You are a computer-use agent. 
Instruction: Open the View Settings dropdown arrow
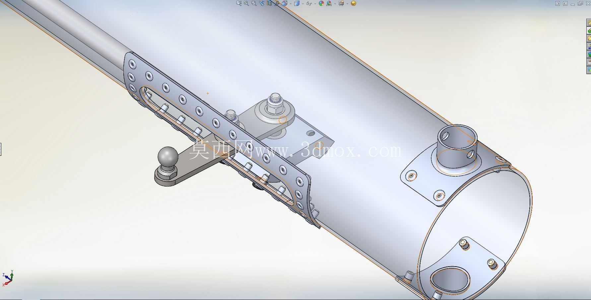[347, 3]
